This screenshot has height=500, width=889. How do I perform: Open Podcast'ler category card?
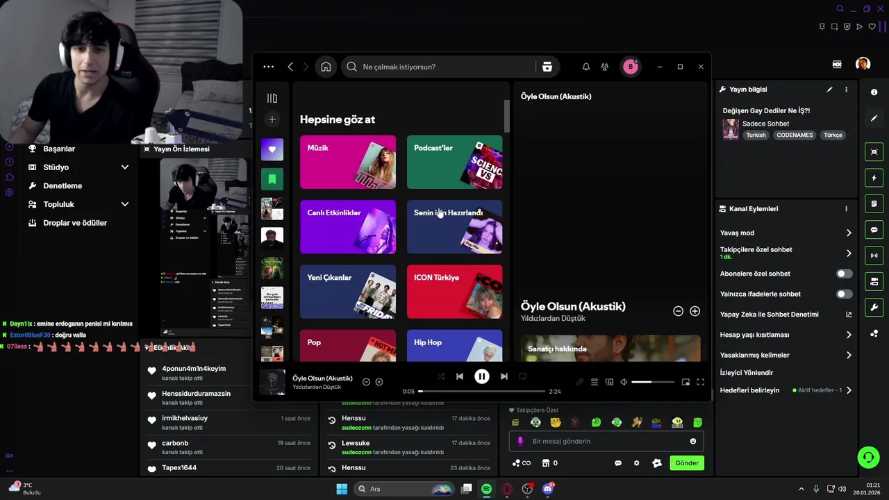[x=454, y=162]
